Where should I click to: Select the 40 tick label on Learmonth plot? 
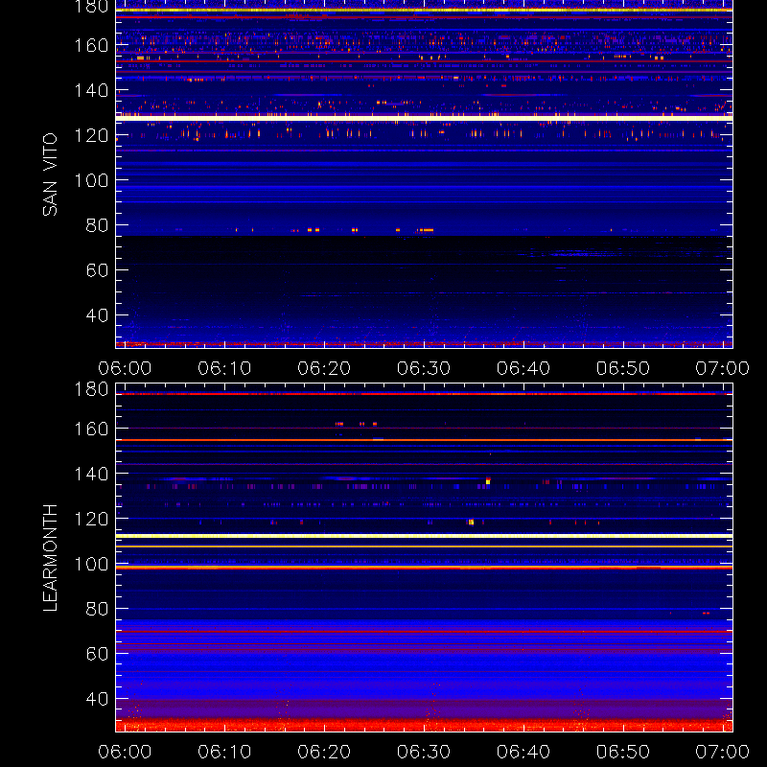(97, 699)
